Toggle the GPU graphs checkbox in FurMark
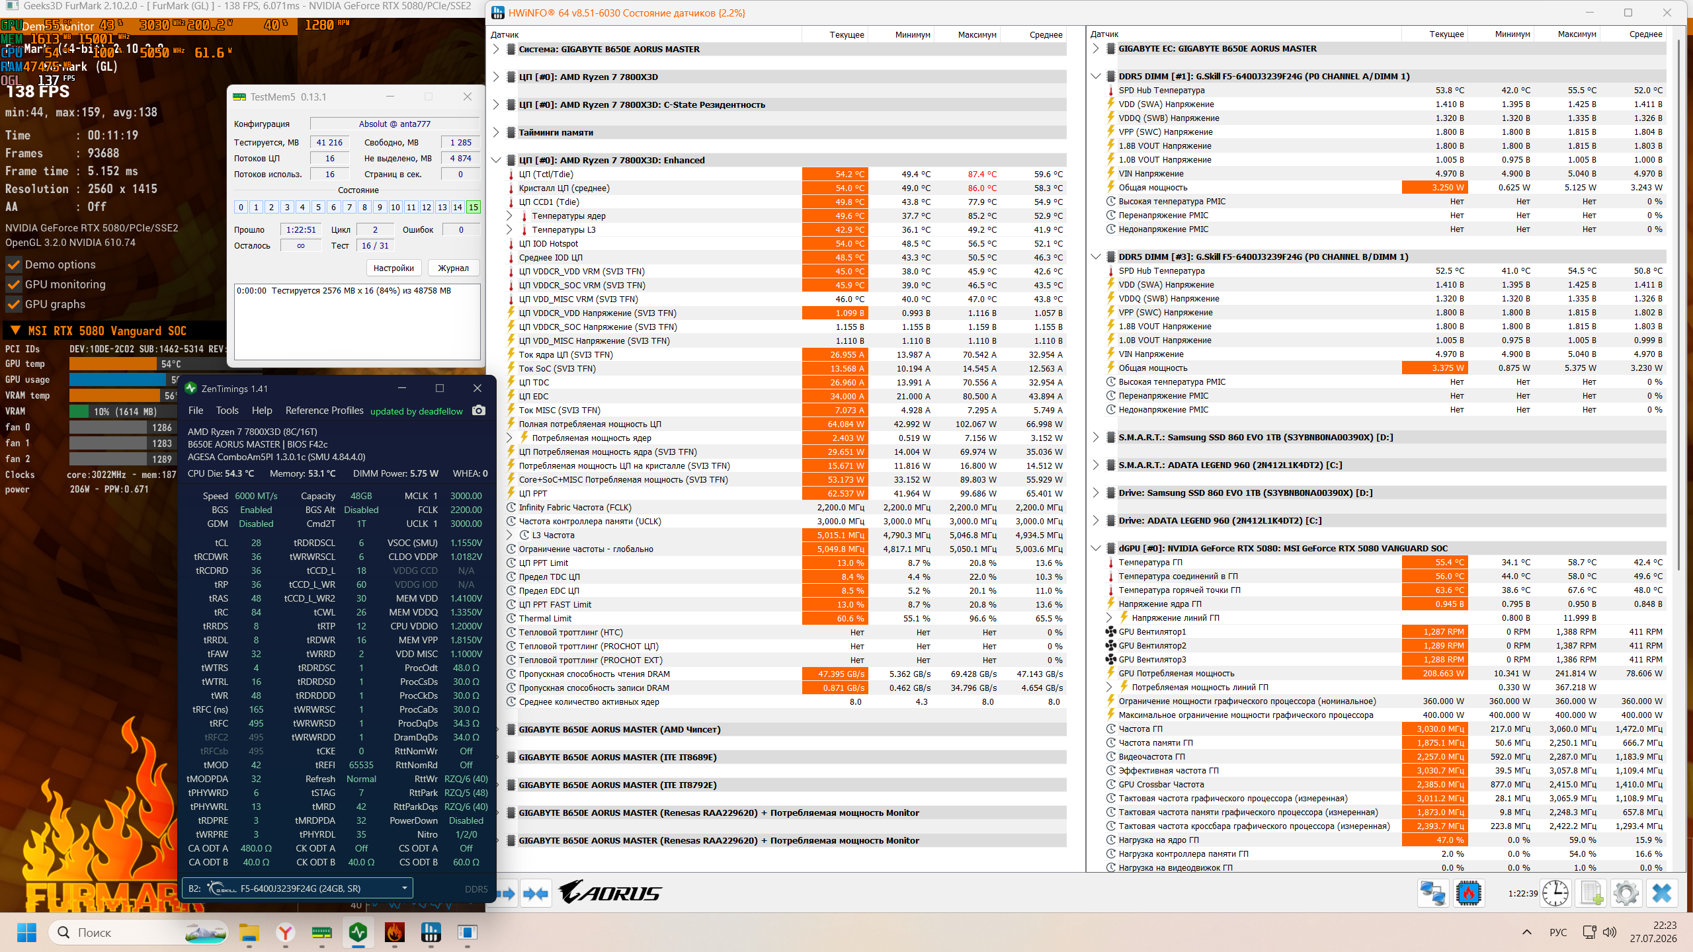Viewport: 1693px width, 952px height. [13, 304]
